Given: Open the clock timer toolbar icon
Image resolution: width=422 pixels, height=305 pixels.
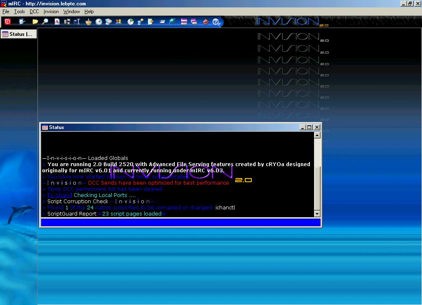Looking at the screenshot, I should [x=99, y=21].
